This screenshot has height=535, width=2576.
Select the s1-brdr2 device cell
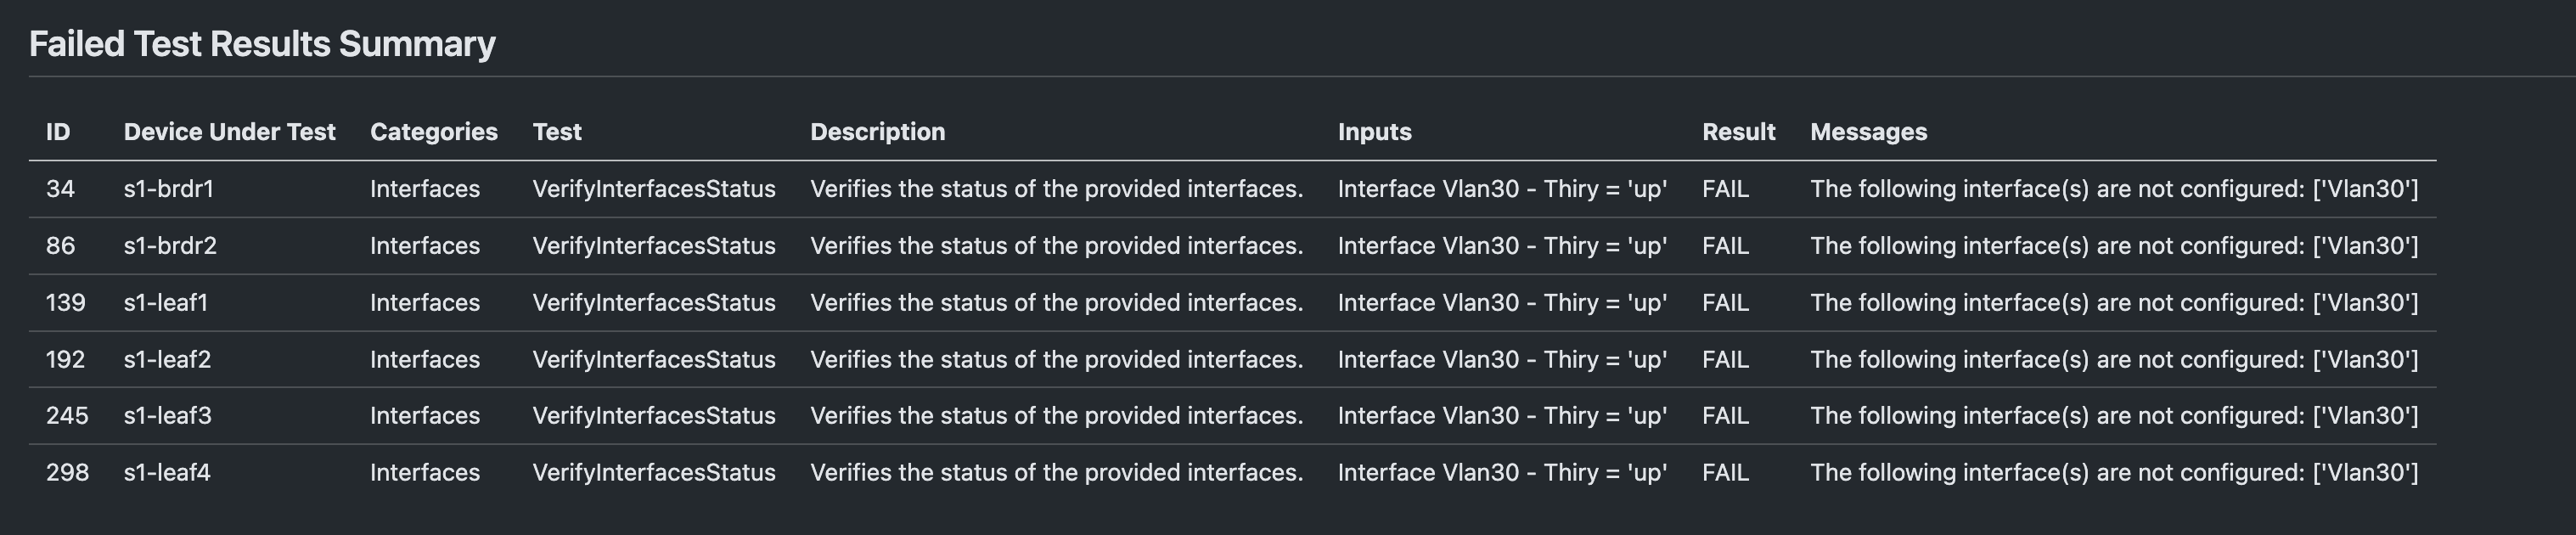(170, 246)
